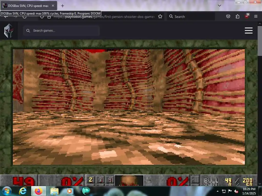
Task: Open the clock showing 10:29 PM
Action: (x=249, y=191)
